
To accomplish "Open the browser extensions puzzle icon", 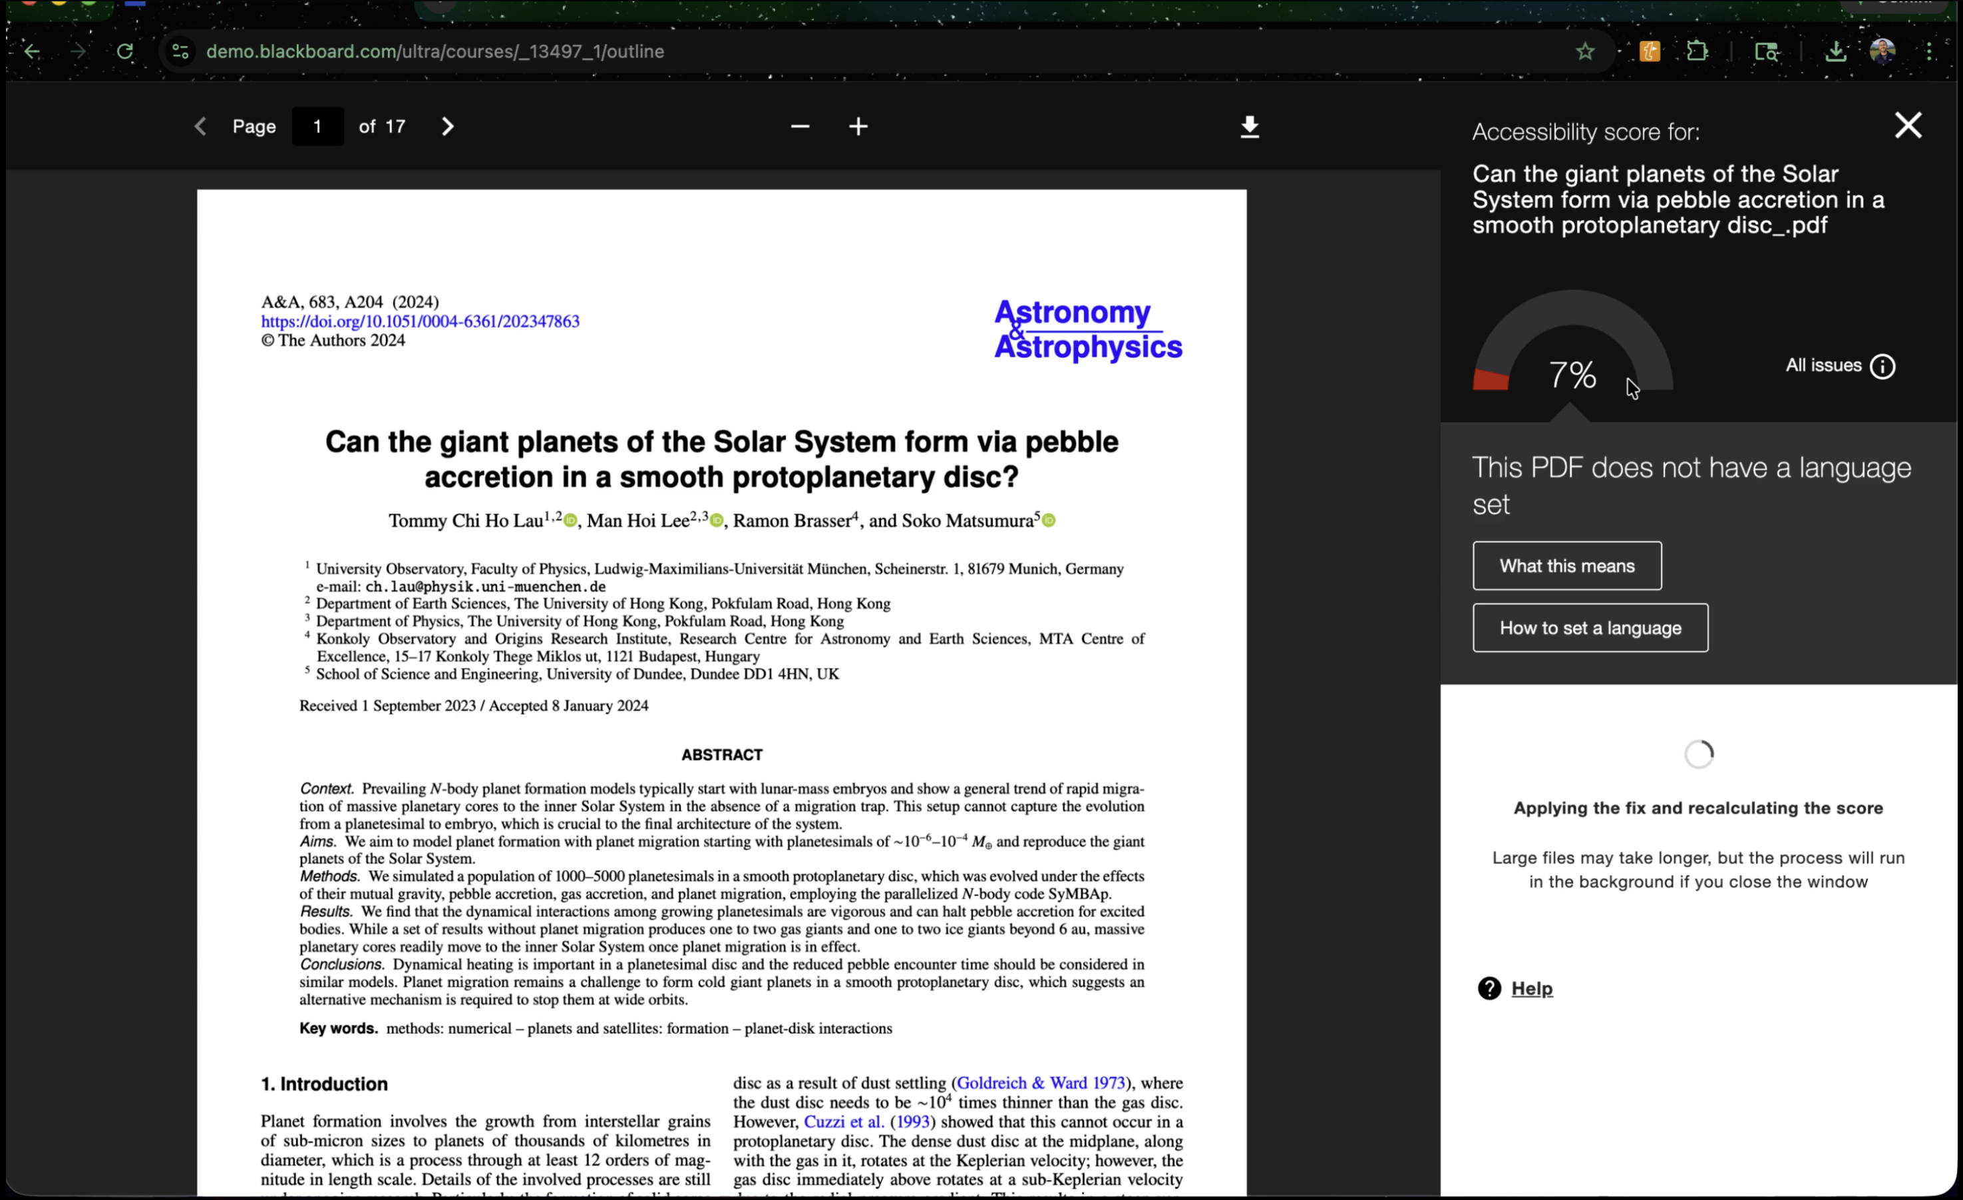I will click(x=1697, y=52).
